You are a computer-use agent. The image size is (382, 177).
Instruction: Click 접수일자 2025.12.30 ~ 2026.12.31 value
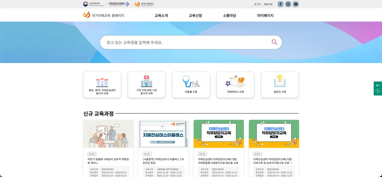pos(169,172)
